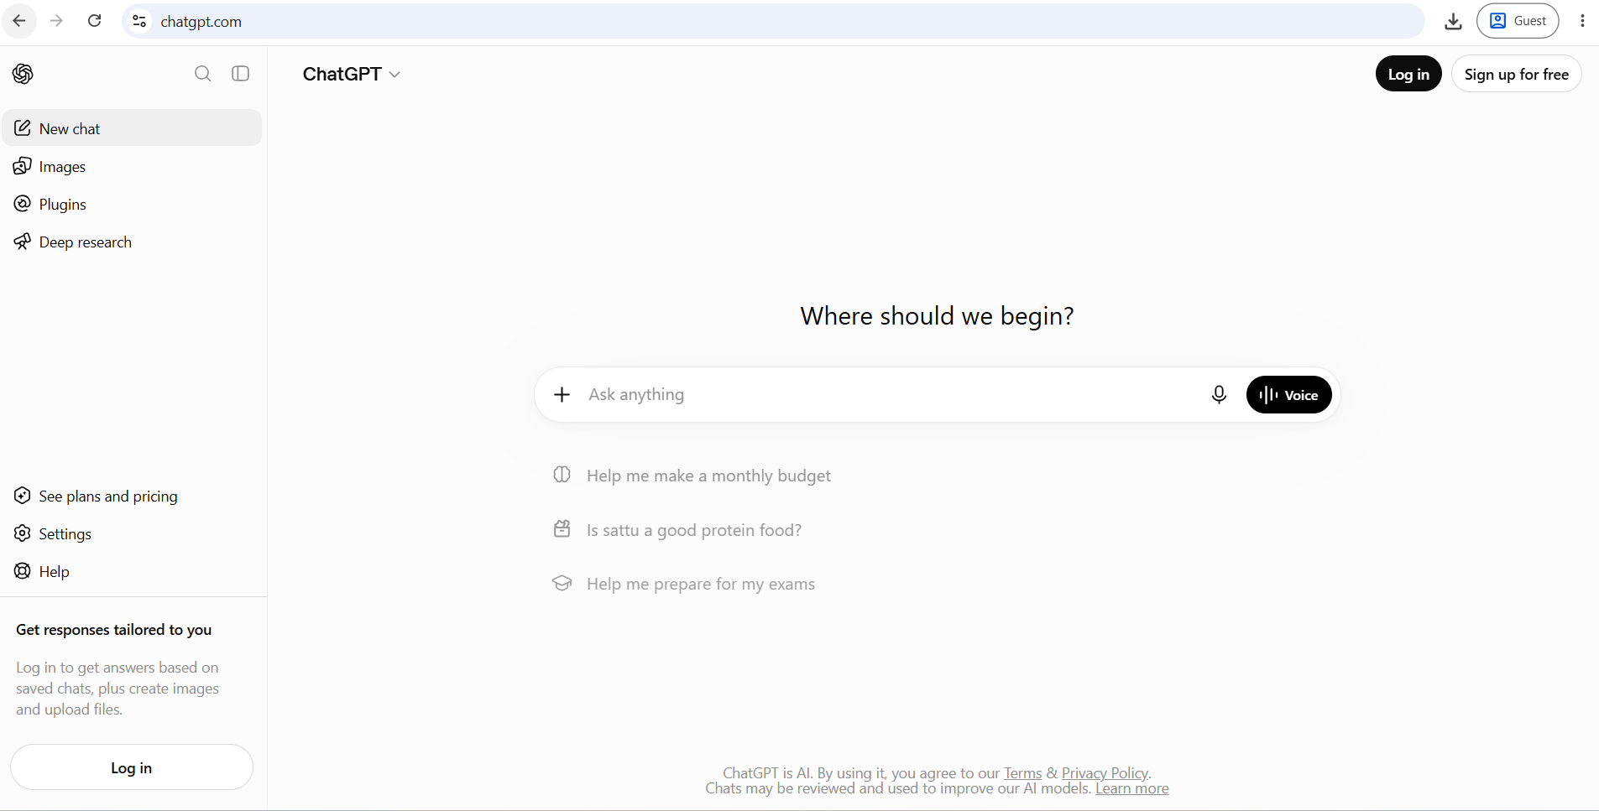Start Voice mode
The width and height of the screenshot is (1599, 811).
pos(1288,394)
